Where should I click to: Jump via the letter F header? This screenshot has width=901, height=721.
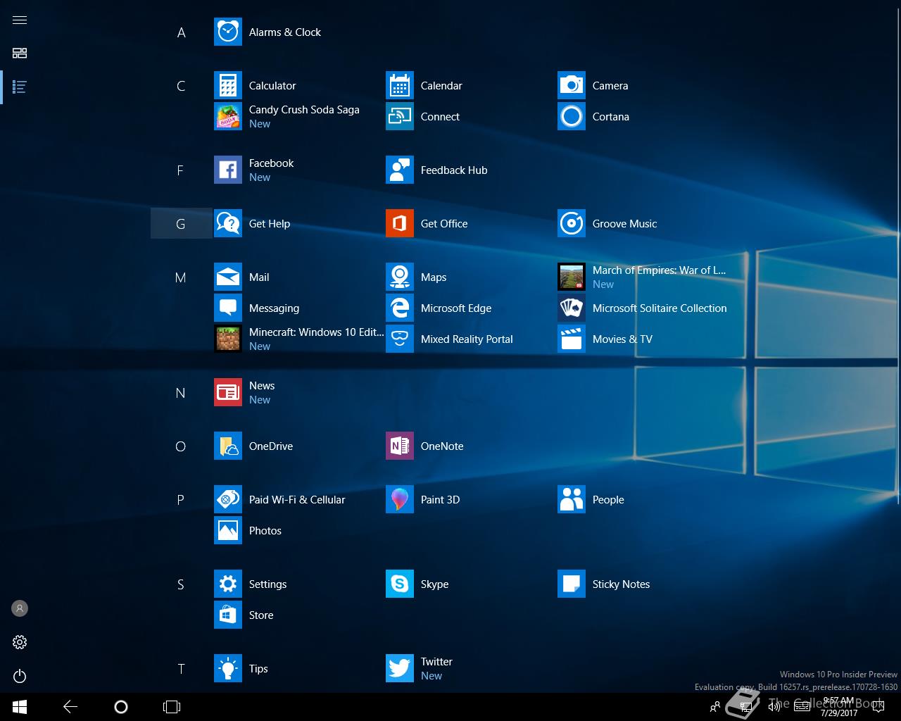[181, 170]
